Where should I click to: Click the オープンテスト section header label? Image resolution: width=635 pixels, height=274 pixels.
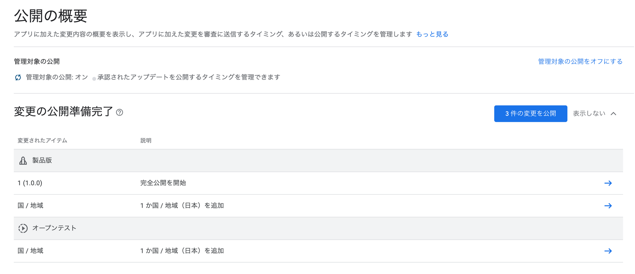tap(54, 228)
